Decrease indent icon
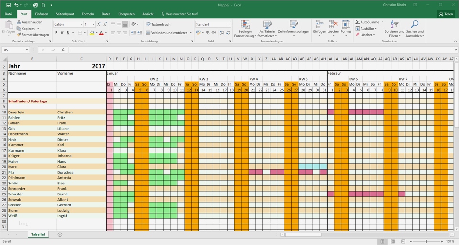Image resolution: width=459 pixels, height=245 pixels. [x=133, y=33]
